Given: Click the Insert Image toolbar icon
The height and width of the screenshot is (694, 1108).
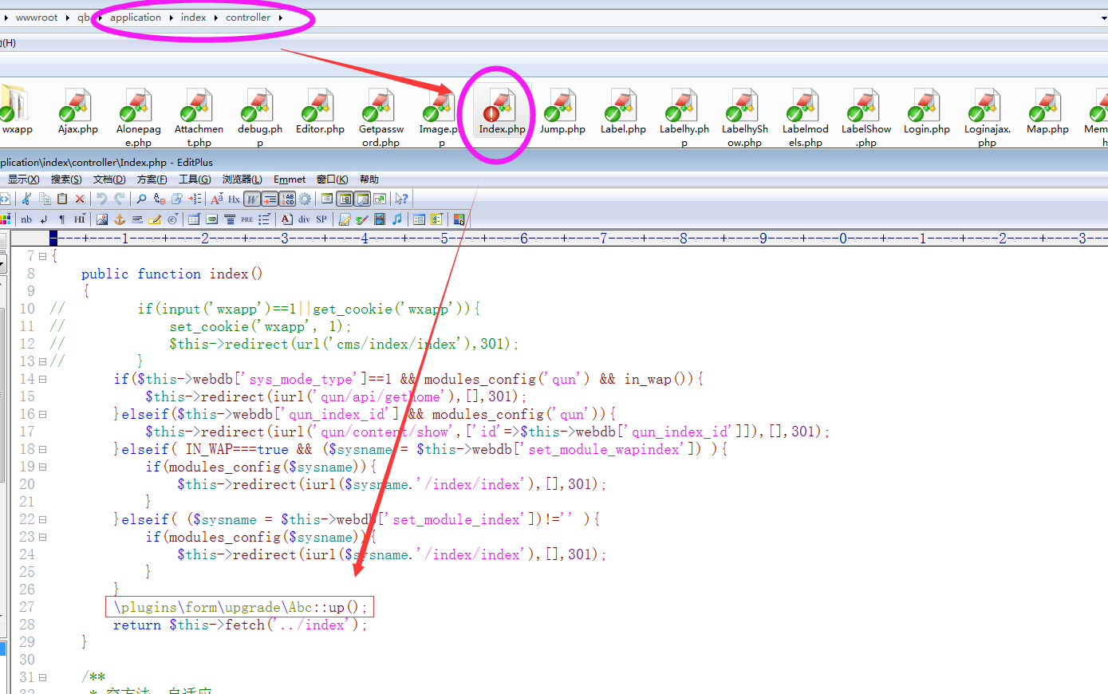Looking at the screenshot, I should (102, 219).
